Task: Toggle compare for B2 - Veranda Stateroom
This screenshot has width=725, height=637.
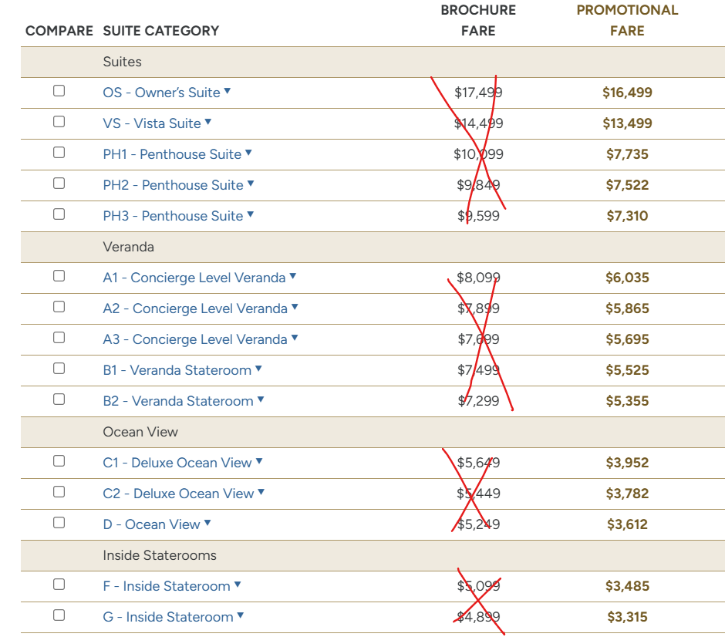Action: pyautogui.click(x=59, y=399)
